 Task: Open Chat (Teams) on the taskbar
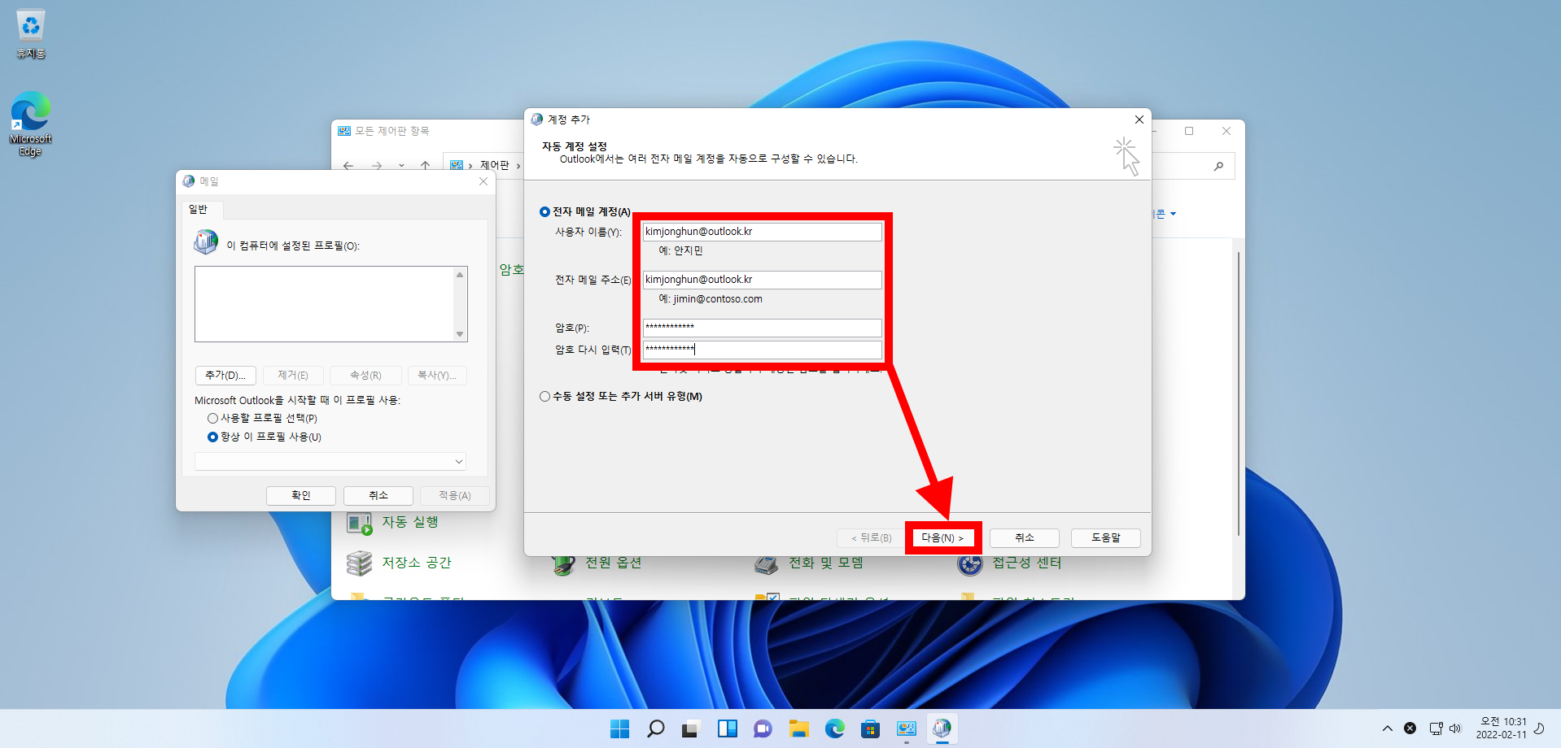point(763,728)
